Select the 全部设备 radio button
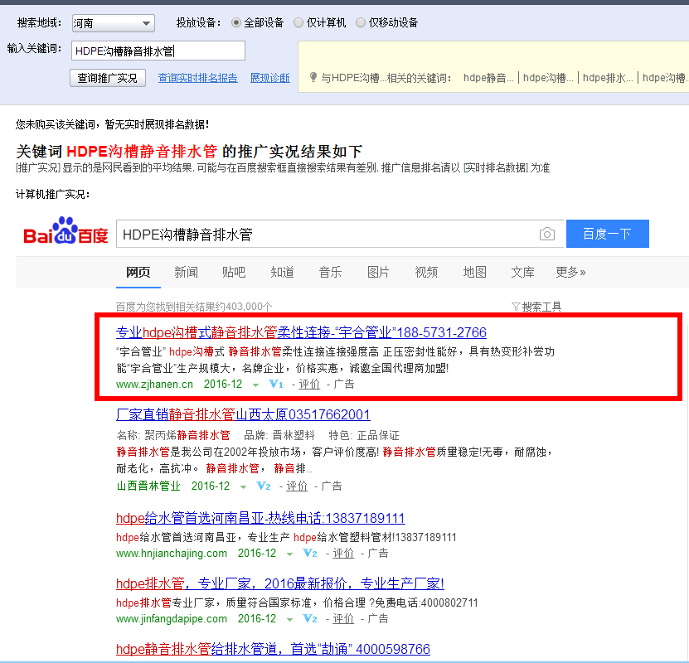 tap(236, 22)
